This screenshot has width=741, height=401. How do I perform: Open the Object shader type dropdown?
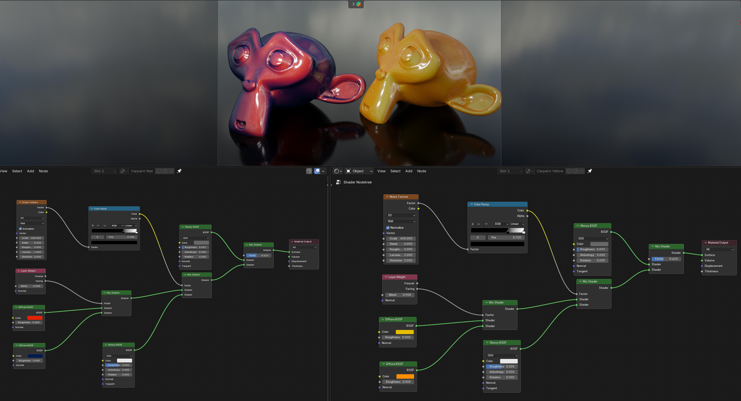pos(359,171)
